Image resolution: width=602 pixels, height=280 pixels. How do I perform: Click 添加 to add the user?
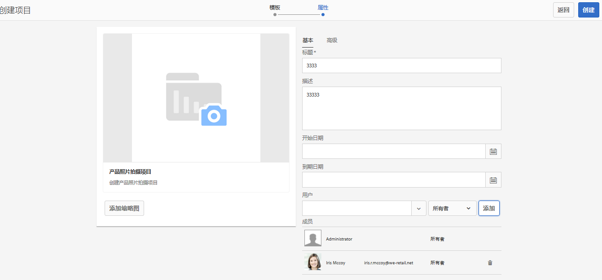point(489,208)
